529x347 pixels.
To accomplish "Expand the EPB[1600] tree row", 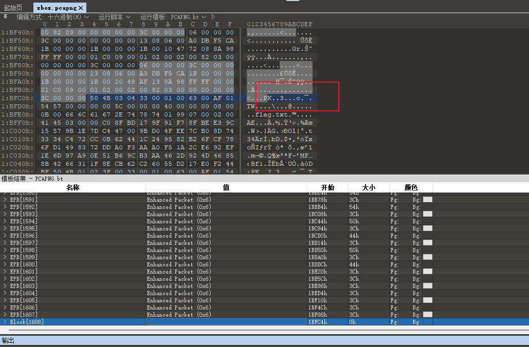I will click(x=6, y=264).
